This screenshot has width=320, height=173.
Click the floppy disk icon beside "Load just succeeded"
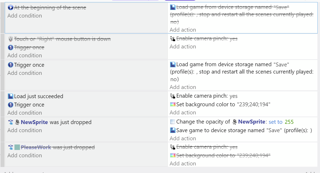pyautogui.click(x=11, y=96)
